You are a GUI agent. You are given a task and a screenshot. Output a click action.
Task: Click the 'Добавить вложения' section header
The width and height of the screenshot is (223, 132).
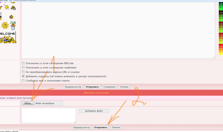click(96, 93)
